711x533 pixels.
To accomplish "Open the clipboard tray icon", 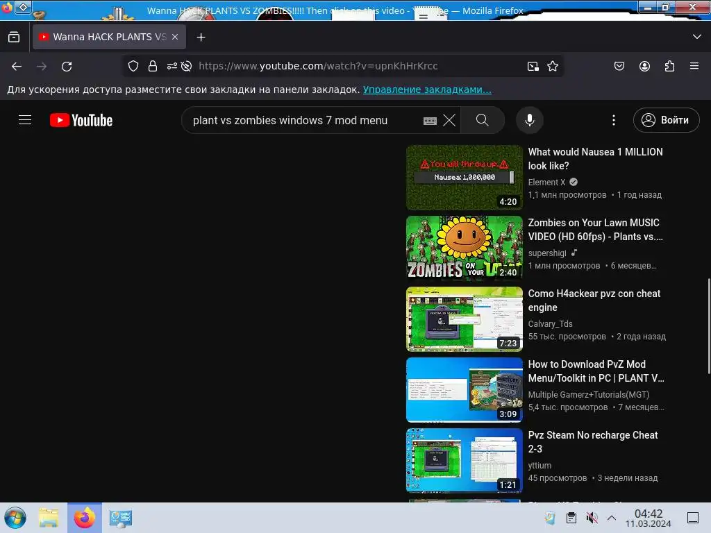I will [x=571, y=518].
